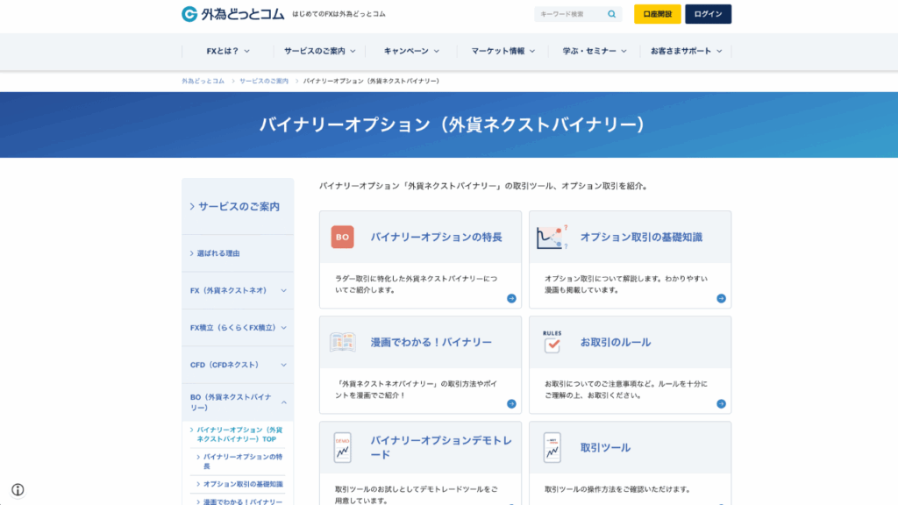Open 取引ツール card title
The image size is (898, 505).
tap(605, 448)
